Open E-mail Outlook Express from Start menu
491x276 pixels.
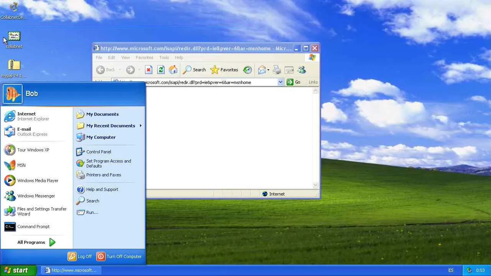(x=37, y=131)
